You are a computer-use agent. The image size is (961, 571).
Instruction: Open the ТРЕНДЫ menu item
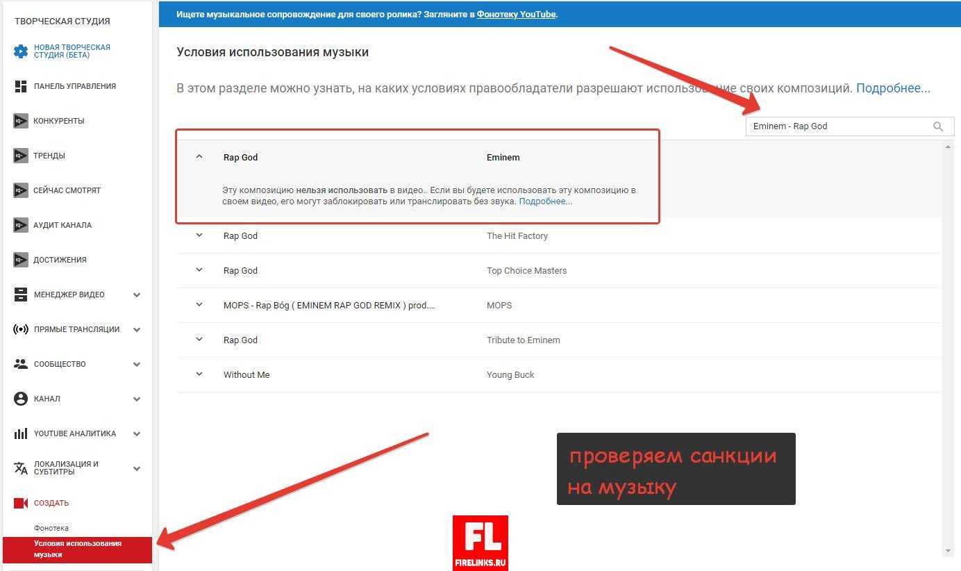[49, 156]
